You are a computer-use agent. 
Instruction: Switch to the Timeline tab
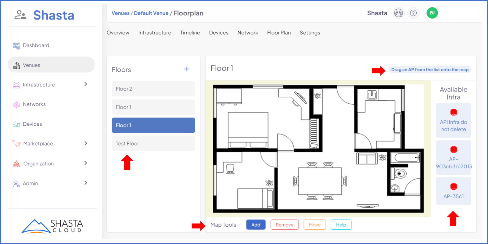pos(190,33)
